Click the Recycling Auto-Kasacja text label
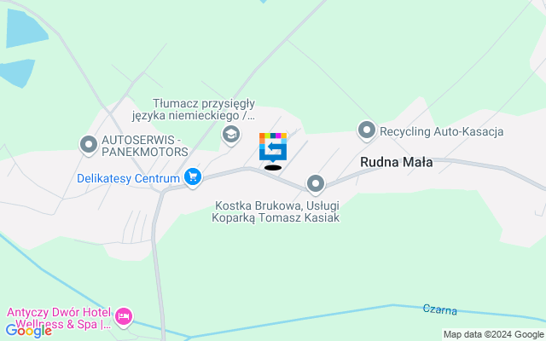546x341 pixels. (x=442, y=131)
